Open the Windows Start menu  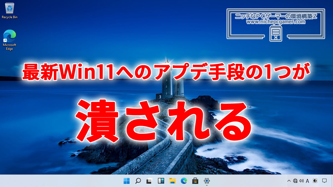(127, 181)
